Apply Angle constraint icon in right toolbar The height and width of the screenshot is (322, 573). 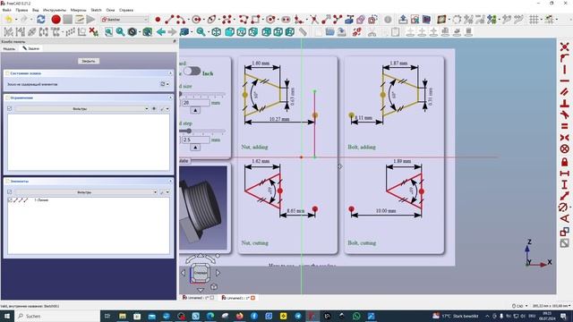pyautogui.click(x=565, y=218)
